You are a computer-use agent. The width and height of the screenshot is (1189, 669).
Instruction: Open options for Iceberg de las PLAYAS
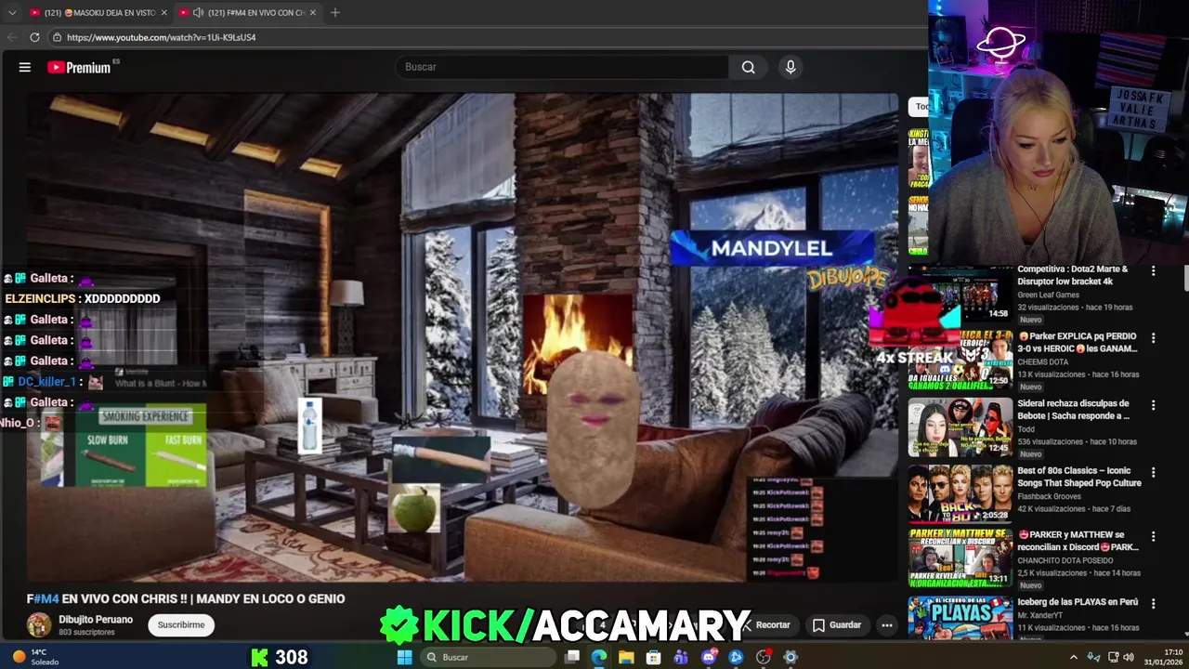pyautogui.click(x=1153, y=604)
